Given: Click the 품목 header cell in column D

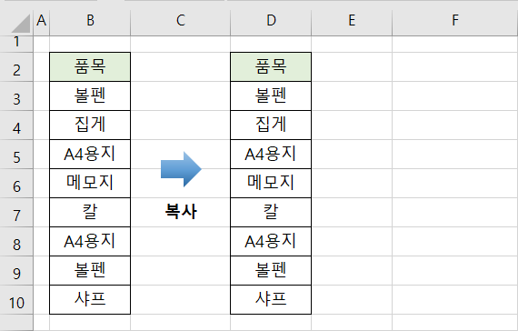Looking at the screenshot, I should 271,66.
